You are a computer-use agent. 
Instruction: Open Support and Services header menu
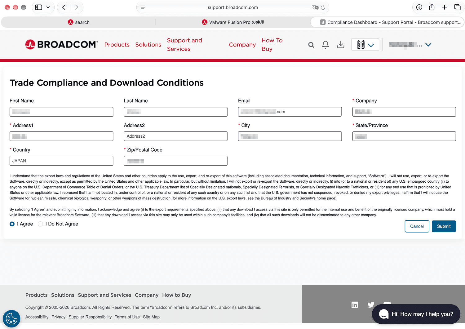[x=184, y=45]
